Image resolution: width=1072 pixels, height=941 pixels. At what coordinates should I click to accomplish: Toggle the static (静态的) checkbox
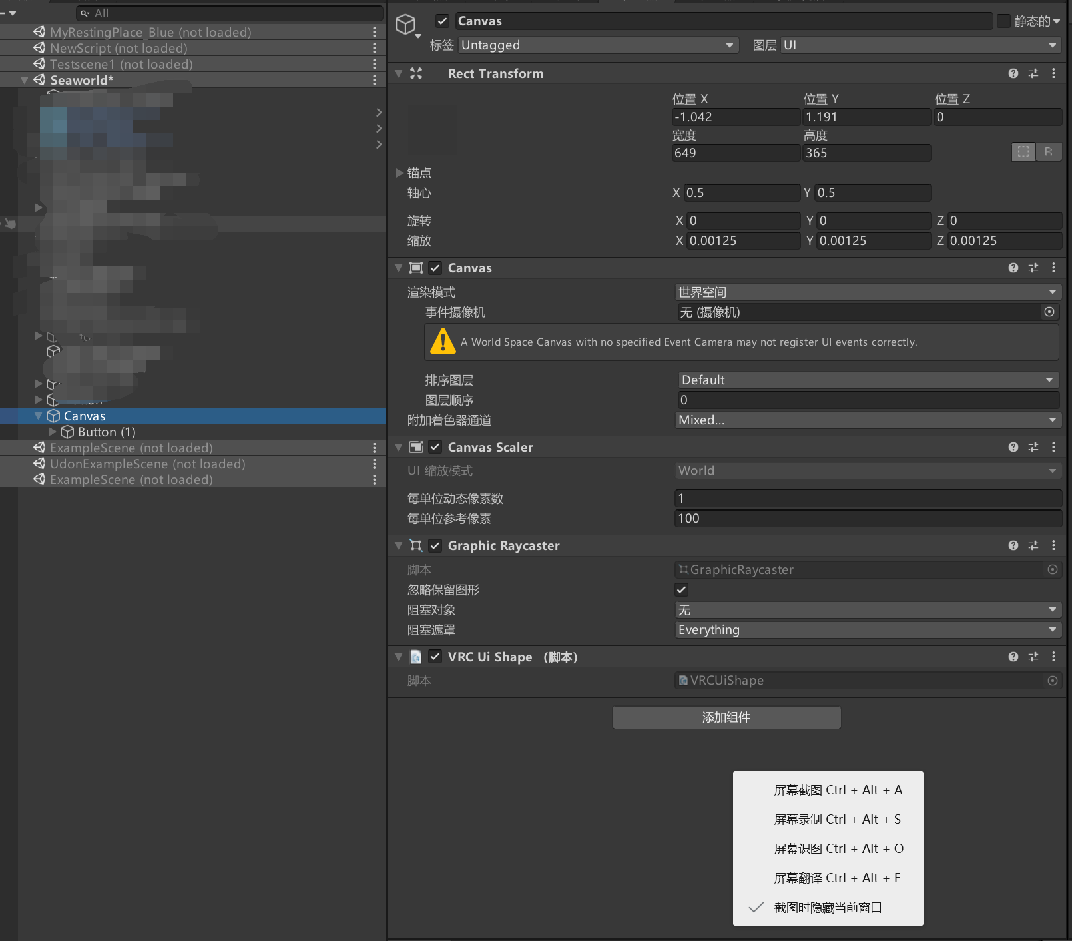(1003, 21)
